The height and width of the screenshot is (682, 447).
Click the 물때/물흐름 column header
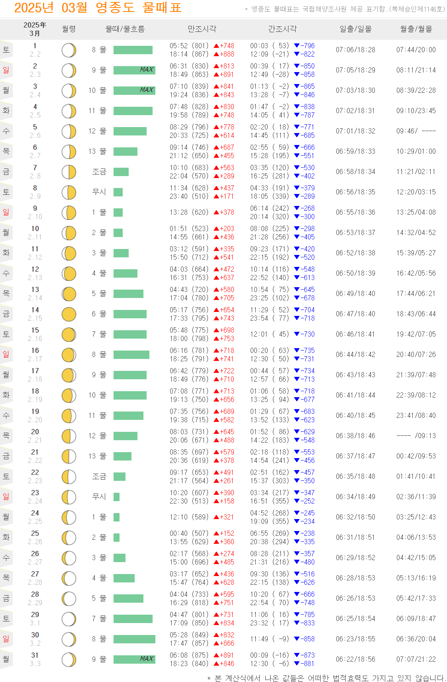tap(125, 29)
